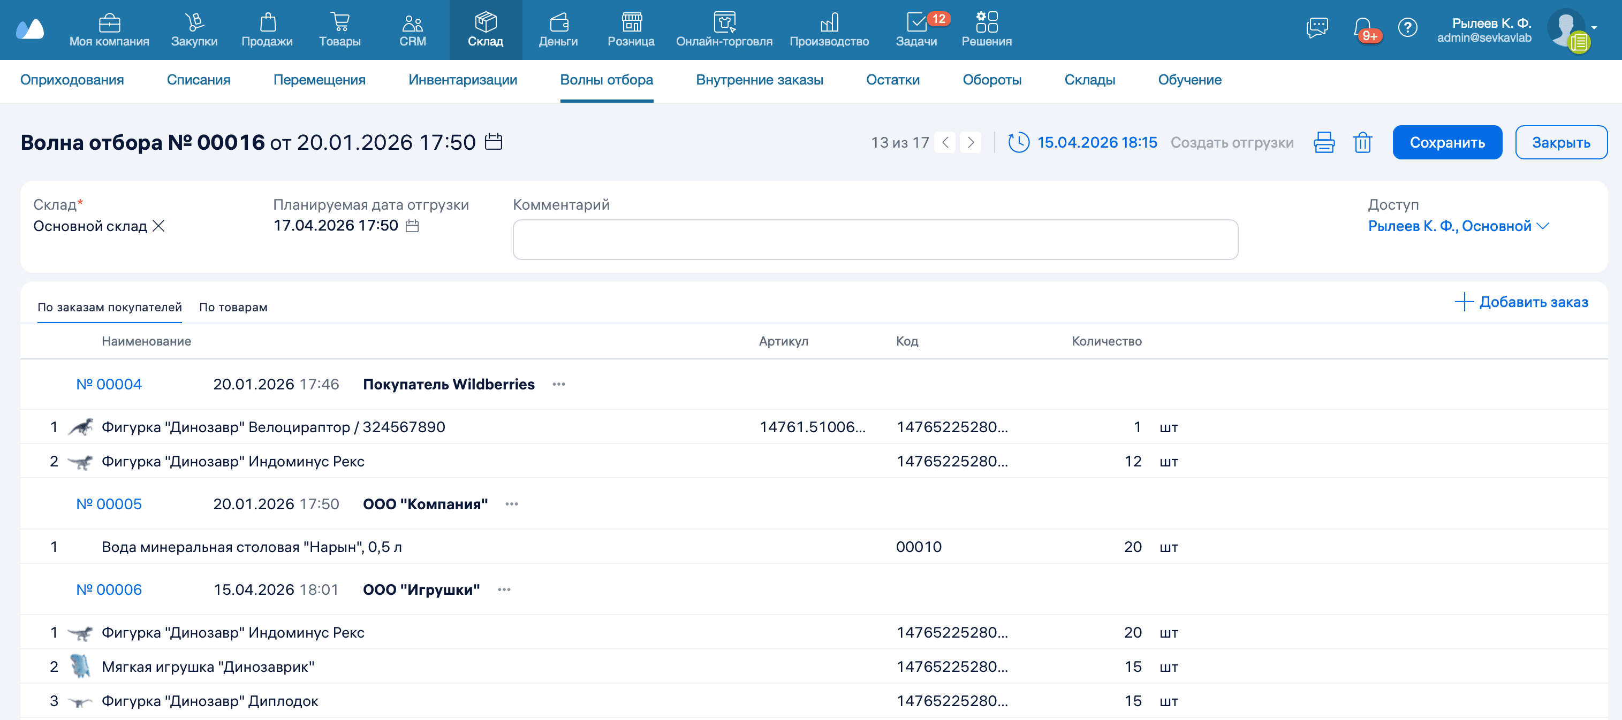1622x720 pixels.
Task: Focus the Комментарий input field
Action: coord(875,239)
